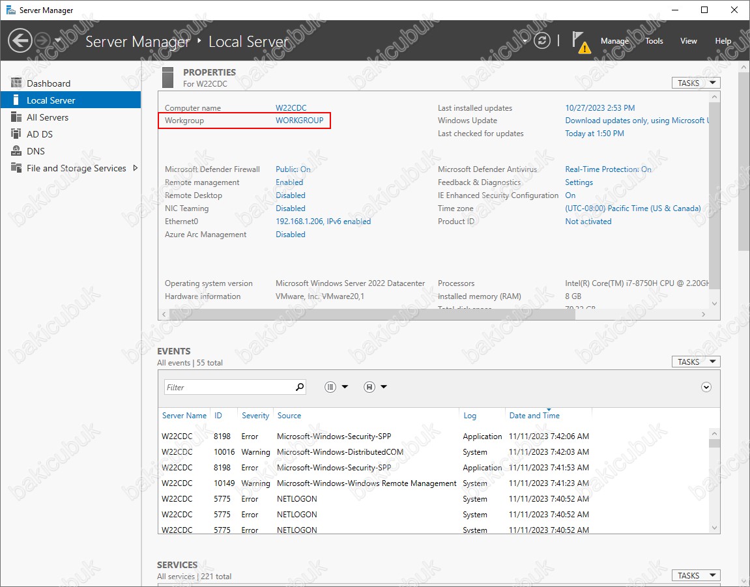The image size is (750, 587).
Task: Select the Windows Remote Management warning event
Action: [433, 483]
